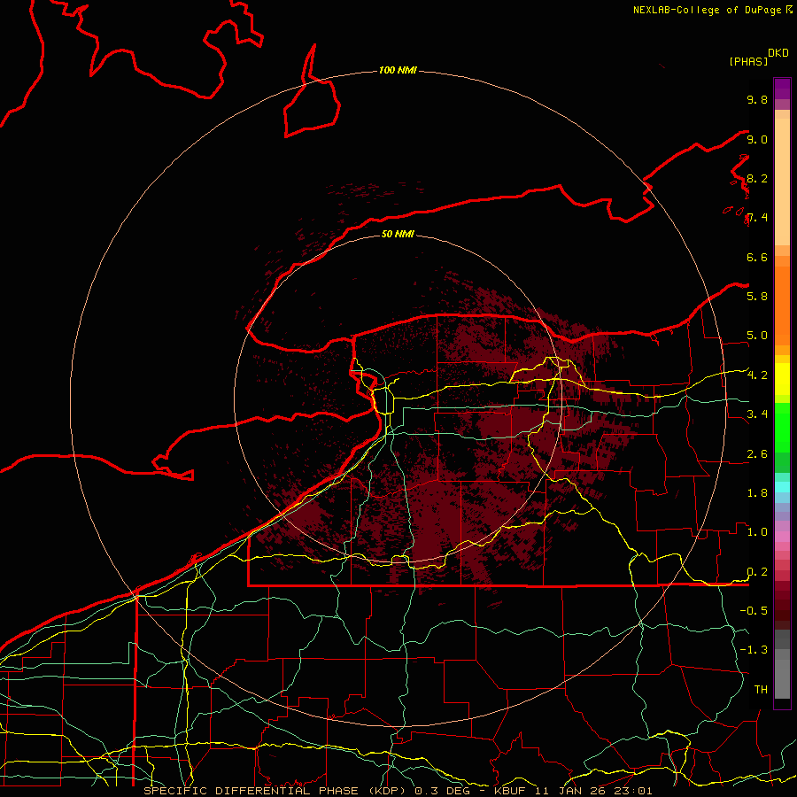The height and width of the screenshot is (797, 797).
Task: Click the -0.5 value on the color scale
Action: coord(756,611)
